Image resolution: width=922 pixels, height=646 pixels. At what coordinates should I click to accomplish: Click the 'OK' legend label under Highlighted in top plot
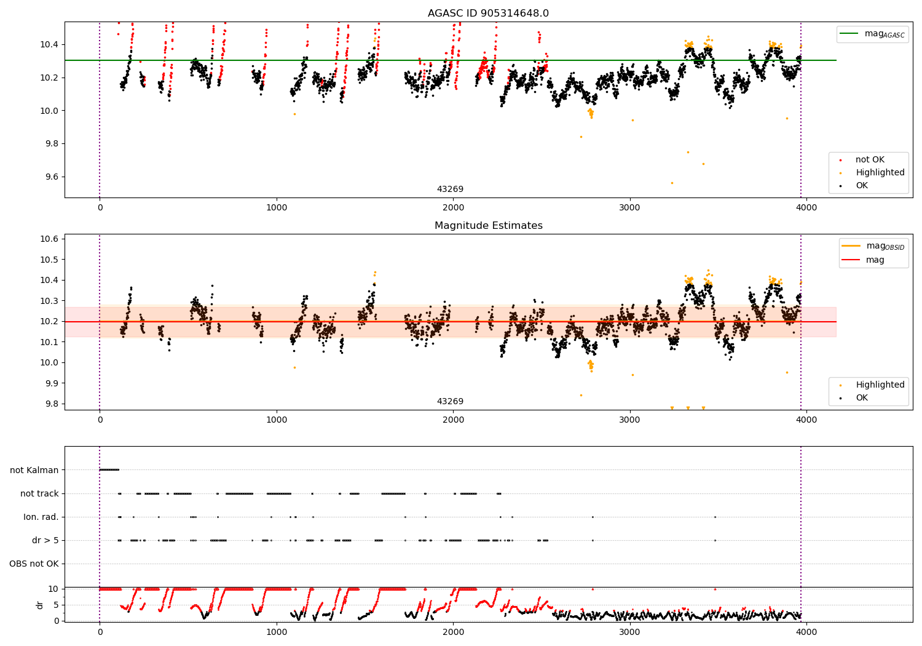[x=862, y=185]
